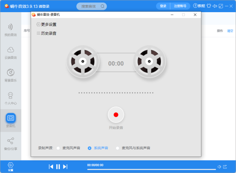Open 云端音效 cloud sounds section
The width and height of the screenshot is (236, 173).
coord(11,53)
